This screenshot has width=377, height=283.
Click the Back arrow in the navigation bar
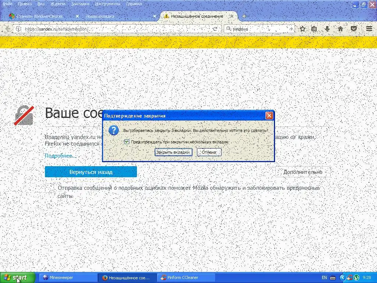(x=7, y=29)
